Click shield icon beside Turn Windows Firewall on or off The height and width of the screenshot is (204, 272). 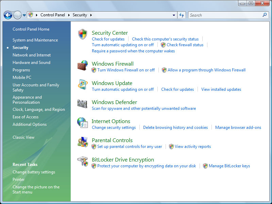[x=94, y=70]
